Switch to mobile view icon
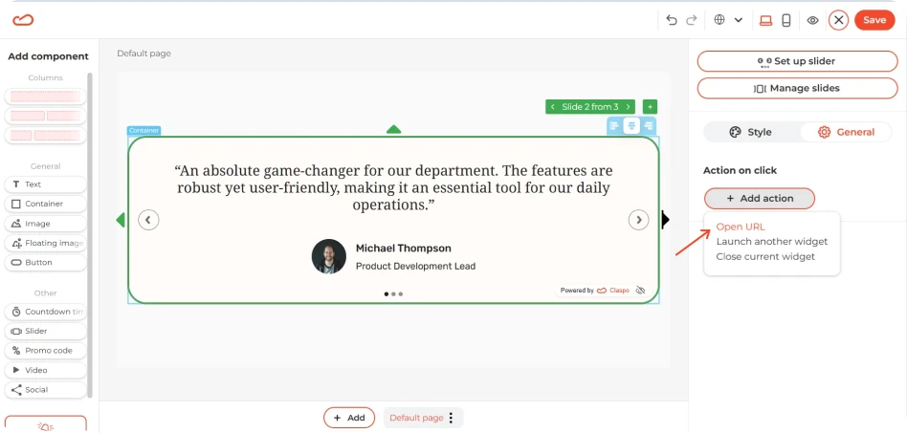 (786, 20)
